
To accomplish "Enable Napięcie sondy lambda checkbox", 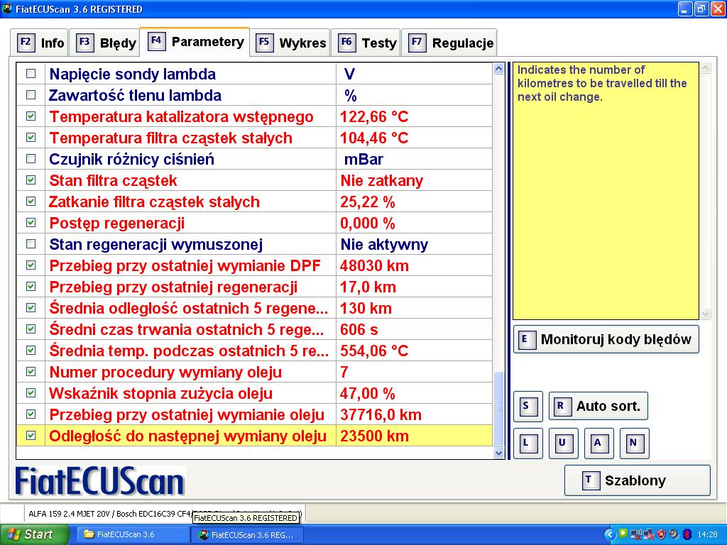I will [x=31, y=74].
